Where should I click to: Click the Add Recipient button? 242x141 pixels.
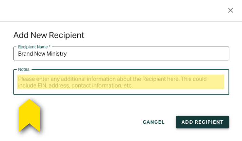coord(202,122)
